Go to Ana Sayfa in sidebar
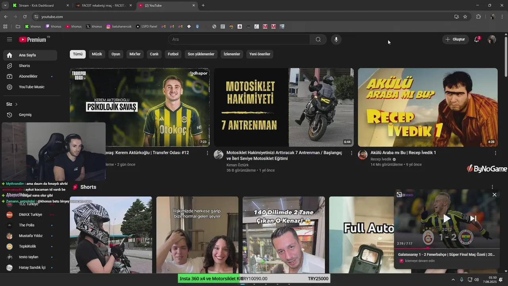Viewport: 508px width, 286px height. pos(30,55)
